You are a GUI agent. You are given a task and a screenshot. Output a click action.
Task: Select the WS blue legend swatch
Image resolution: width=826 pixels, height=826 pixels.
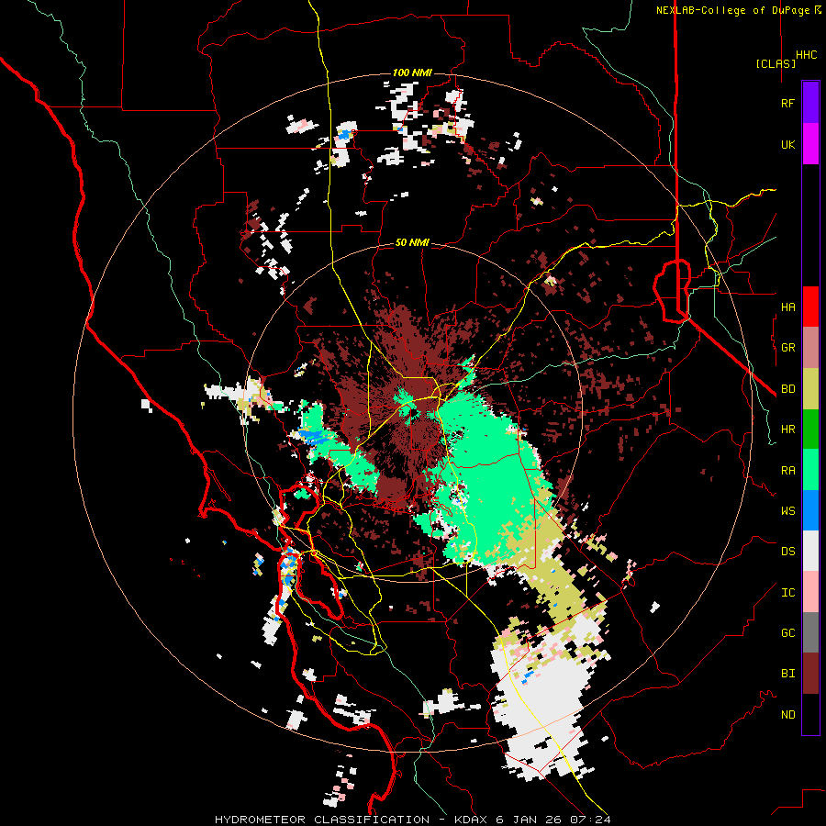pos(810,510)
